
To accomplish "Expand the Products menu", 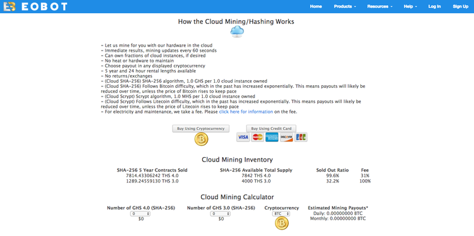I will (345, 6).
